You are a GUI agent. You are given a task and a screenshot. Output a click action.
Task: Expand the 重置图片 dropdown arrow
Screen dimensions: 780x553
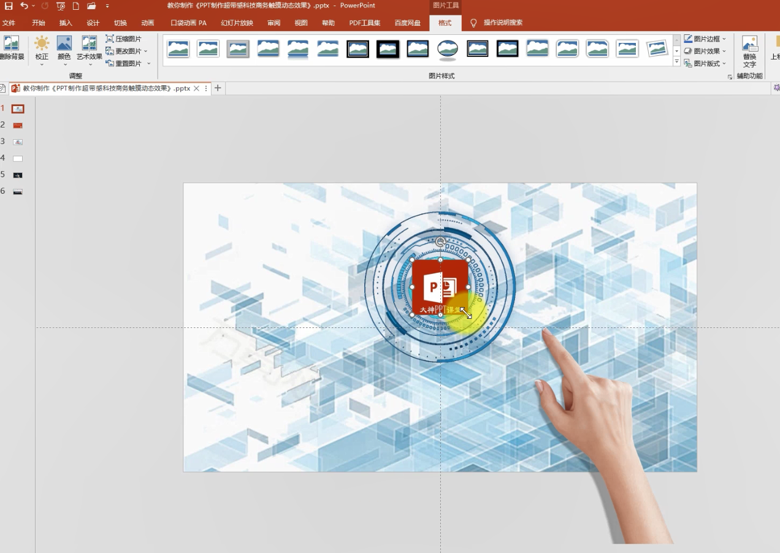149,63
